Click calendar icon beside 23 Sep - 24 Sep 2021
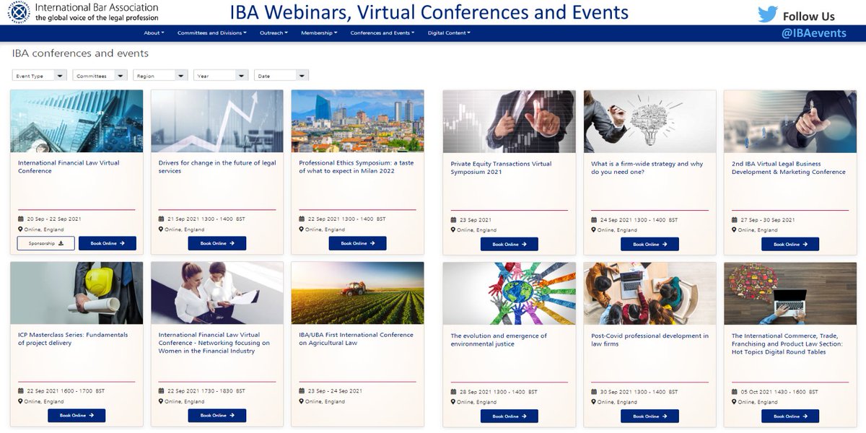866x433 pixels. pyautogui.click(x=302, y=390)
